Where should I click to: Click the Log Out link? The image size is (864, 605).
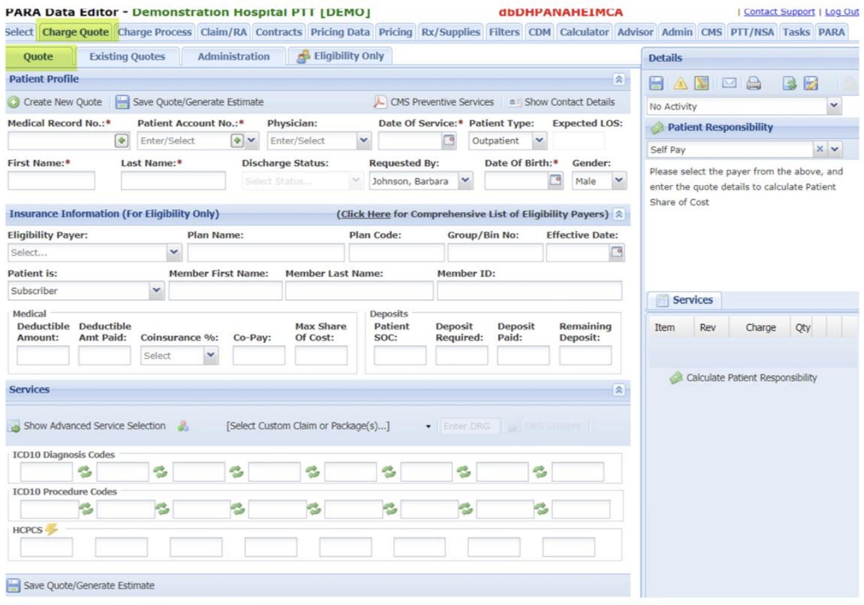click(841, 12)
